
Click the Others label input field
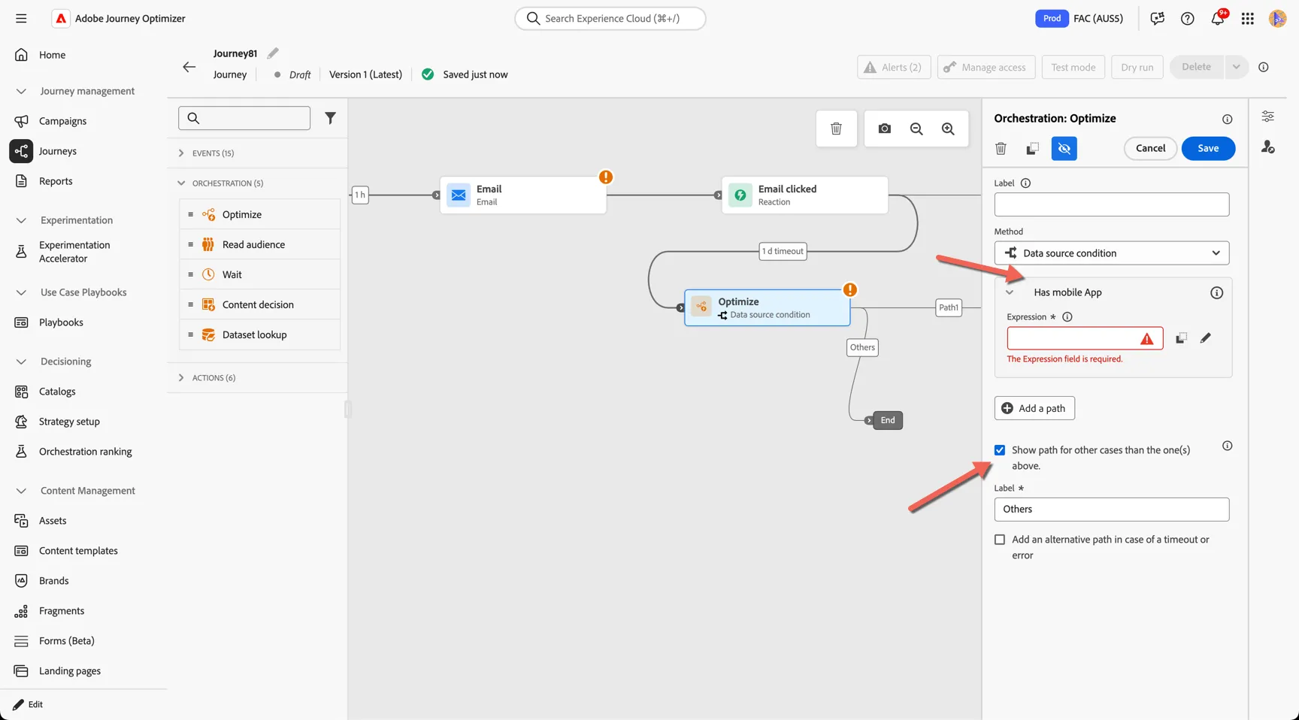pos(1111,510)
